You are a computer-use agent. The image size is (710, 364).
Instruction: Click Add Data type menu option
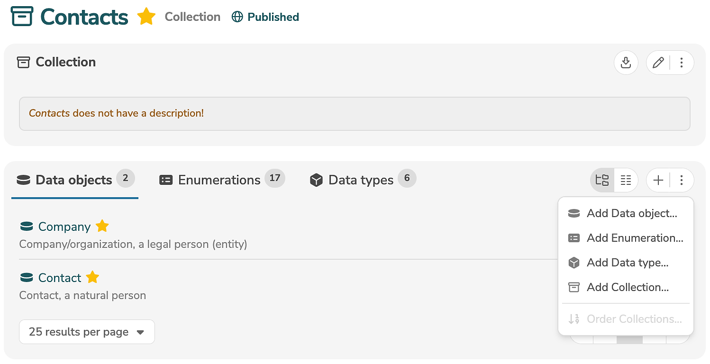point(627,263)
